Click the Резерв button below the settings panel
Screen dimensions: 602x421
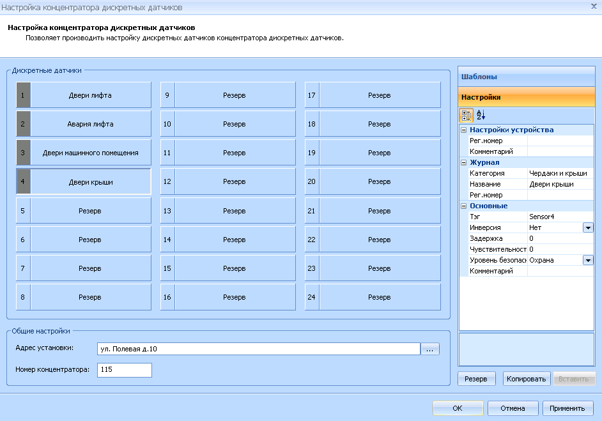click(476, 379)
